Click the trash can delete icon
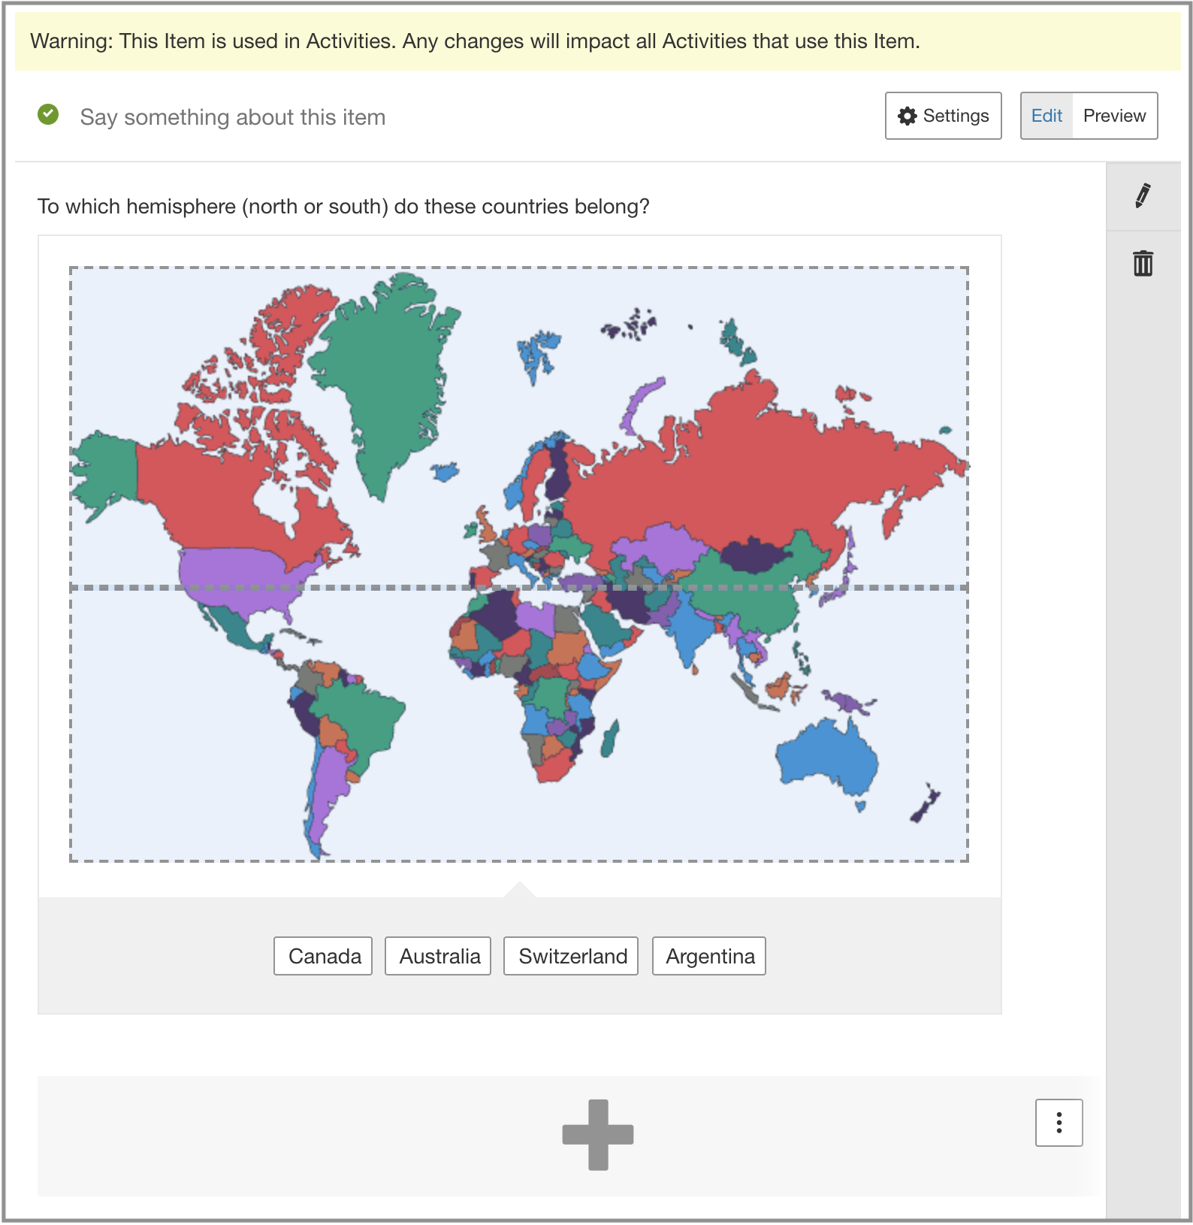 coord(1143,263)
